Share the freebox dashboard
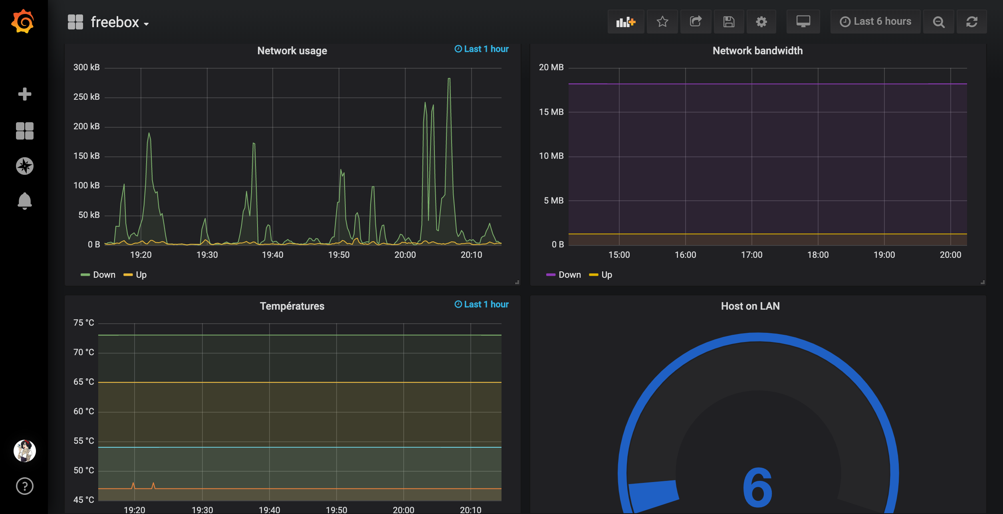The width and height of the screenshot is (1003, 514). point(696,22)
